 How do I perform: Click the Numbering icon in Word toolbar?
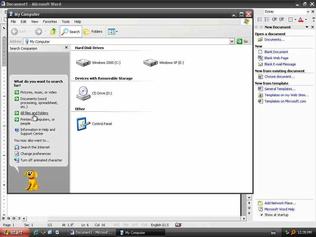[260, 19]
